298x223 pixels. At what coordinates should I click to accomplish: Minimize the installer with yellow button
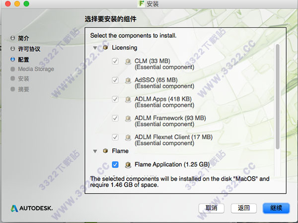[x=17, y=3]
